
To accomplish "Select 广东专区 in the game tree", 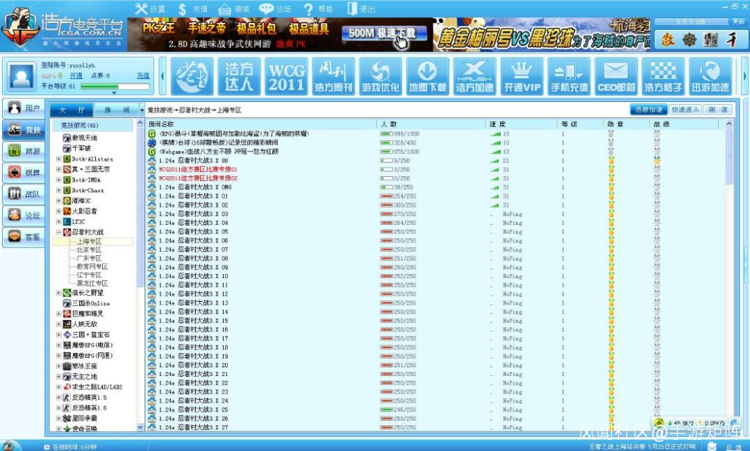I will (89, 258).
